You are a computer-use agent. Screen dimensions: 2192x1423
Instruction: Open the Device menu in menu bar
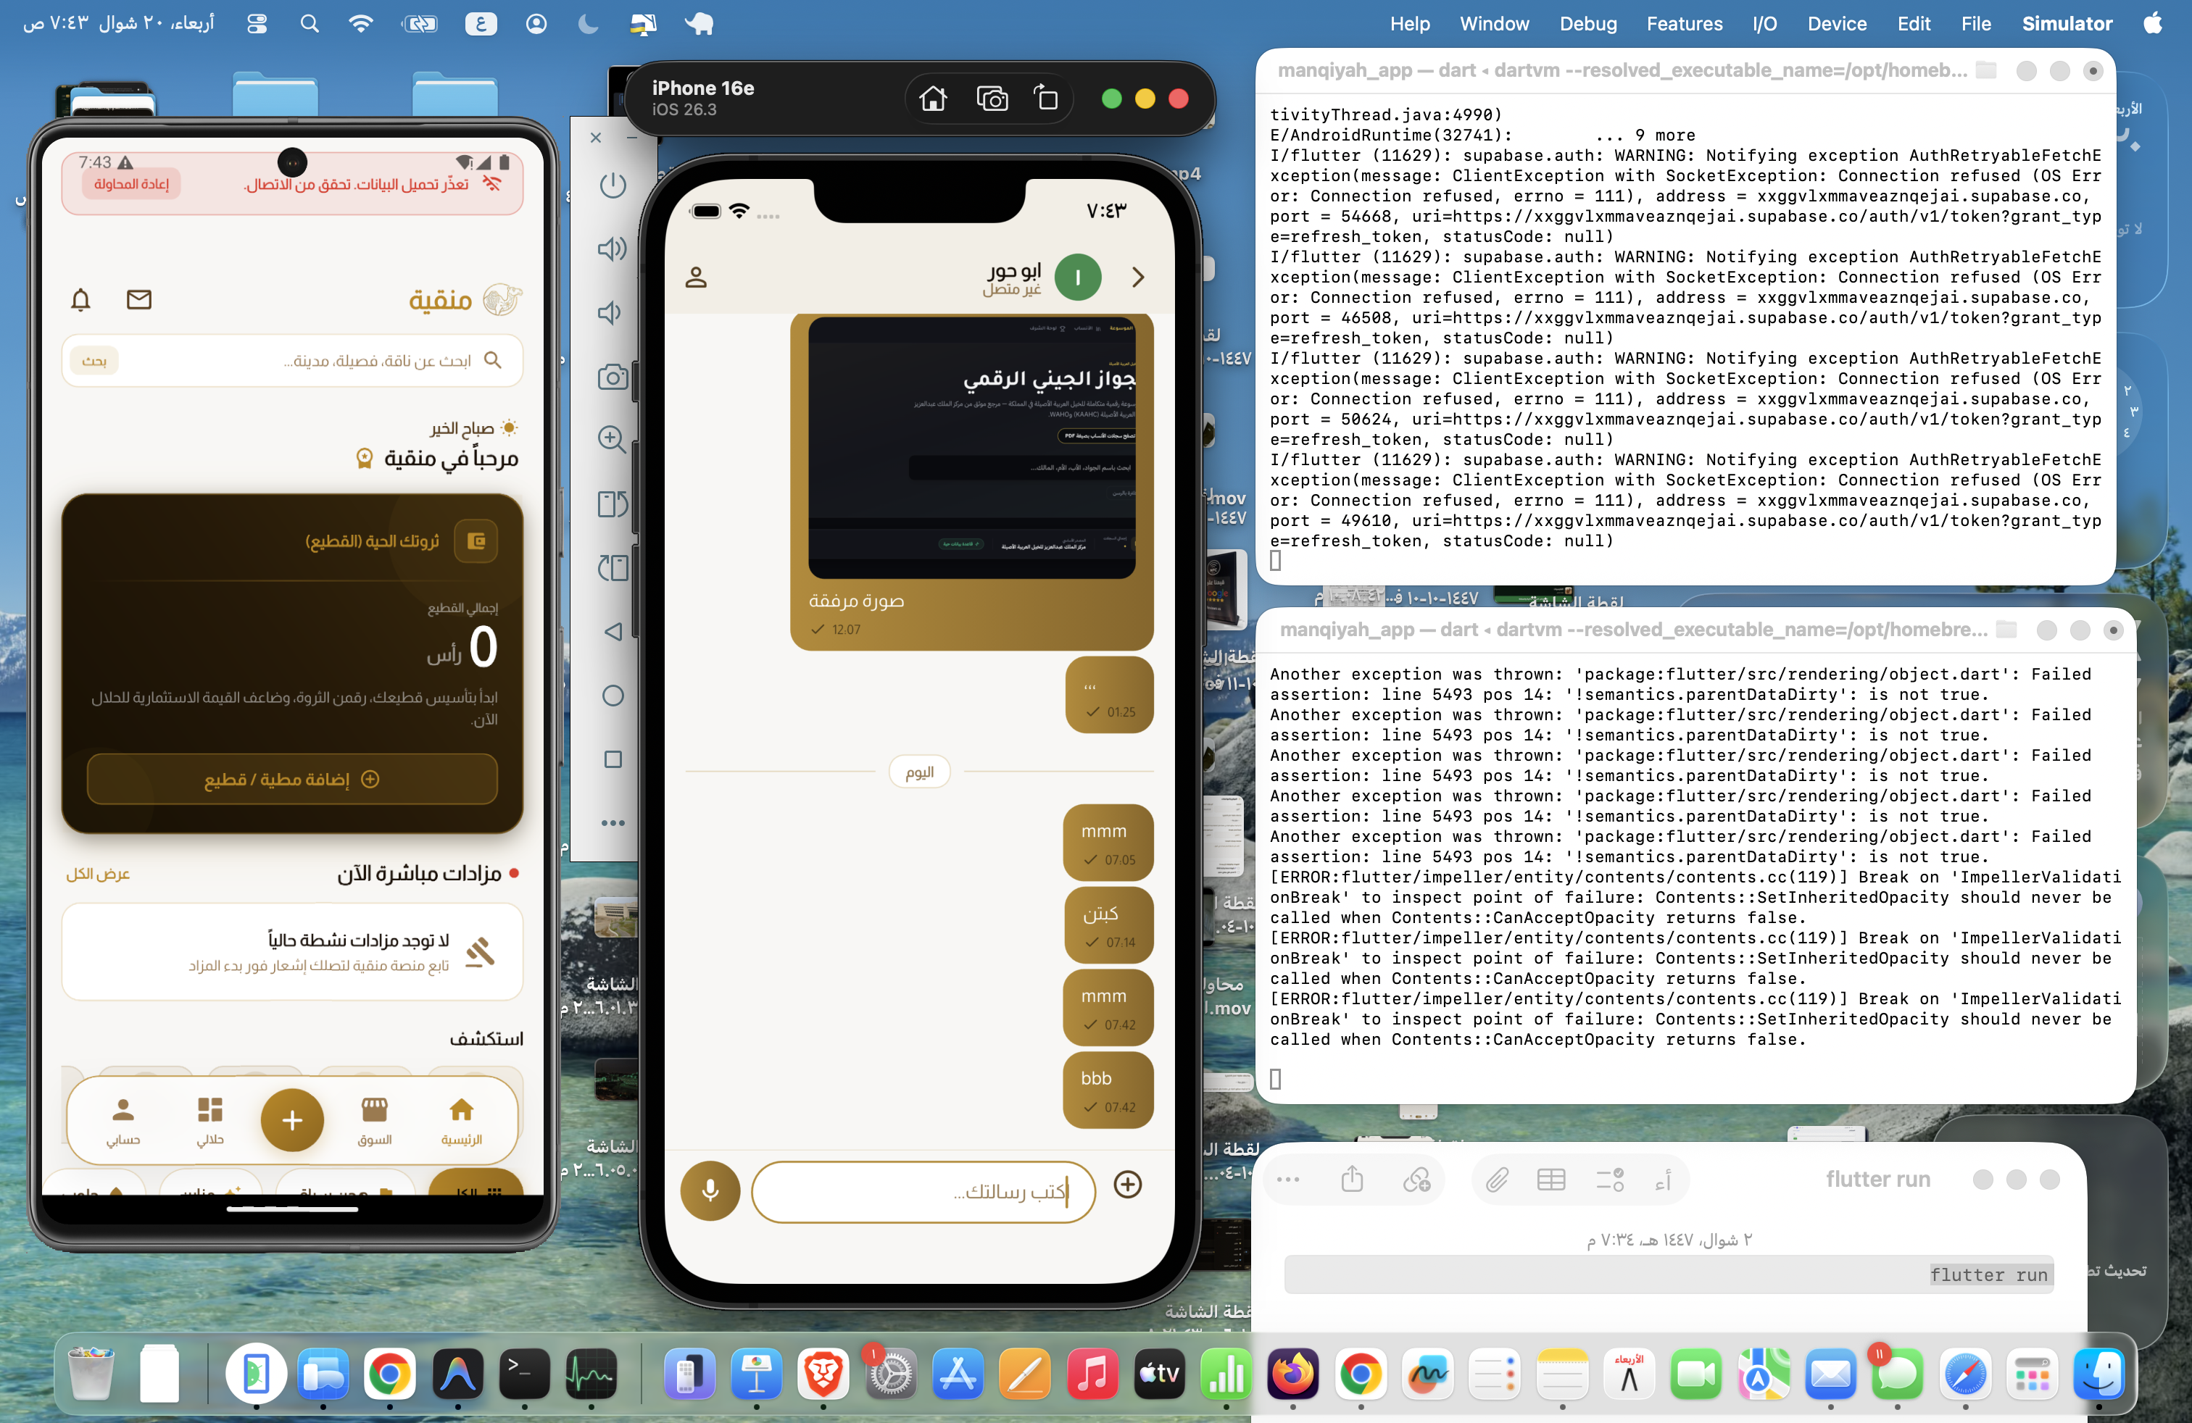pos(1837,24)
